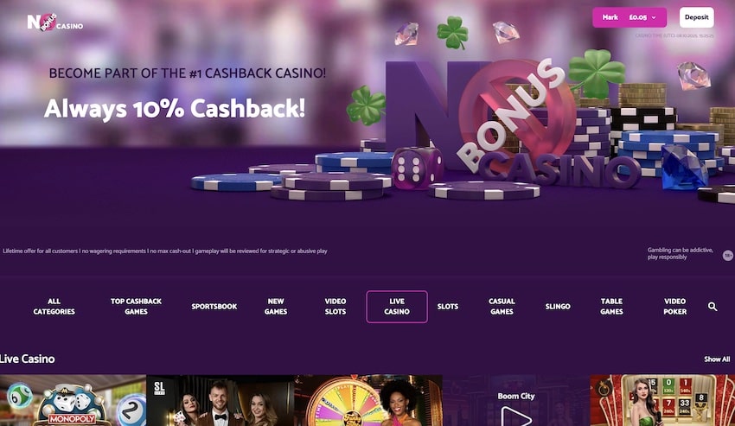This screenshot has height=426, width=735.
Task: Click the 18+ age restriction badge
Action: [x=728, y=255]
